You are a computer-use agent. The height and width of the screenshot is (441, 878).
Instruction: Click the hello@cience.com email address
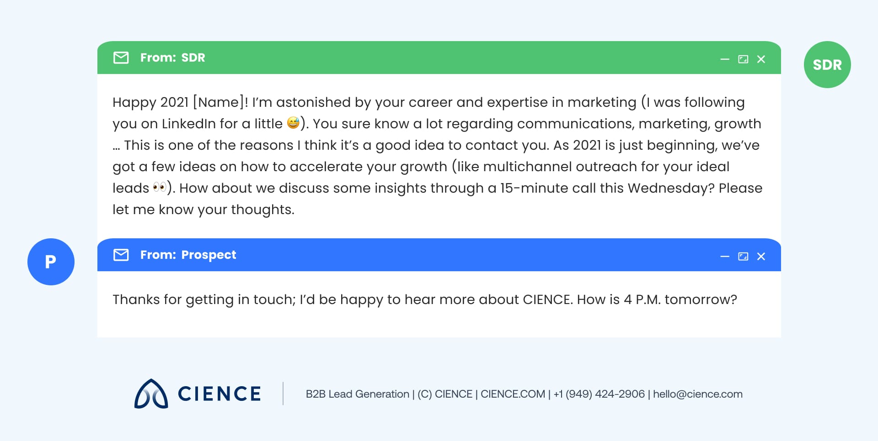[697, 394]
